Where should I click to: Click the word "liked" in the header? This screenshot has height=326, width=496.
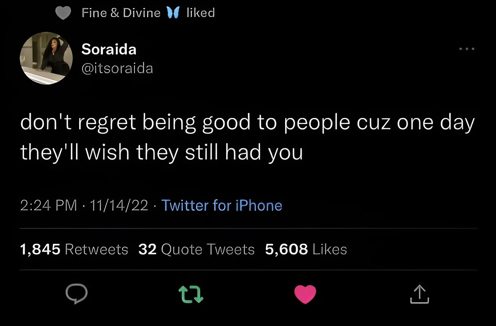pyautogui.click(x=201, y=13)
